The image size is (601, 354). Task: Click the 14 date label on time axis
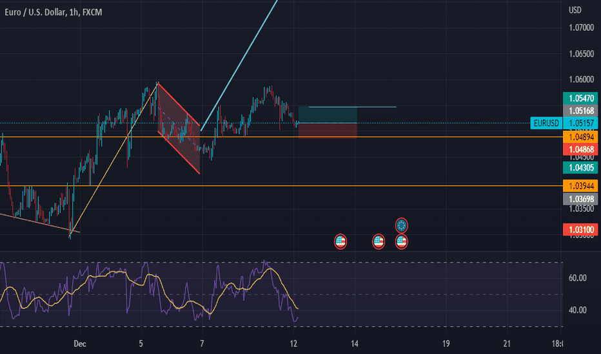click(355, 344)
